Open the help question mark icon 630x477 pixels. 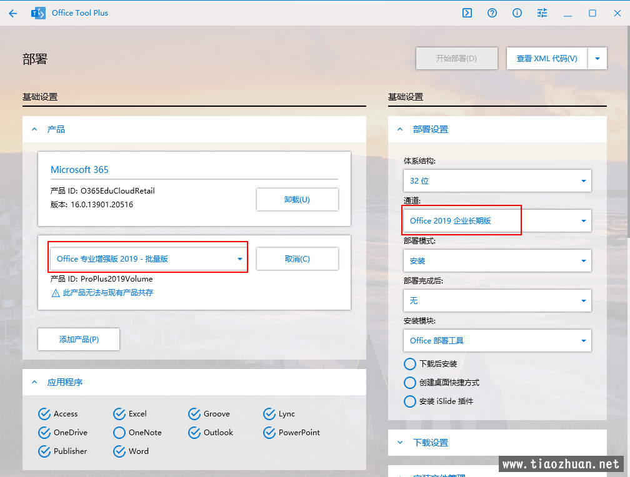coord(492,13)
